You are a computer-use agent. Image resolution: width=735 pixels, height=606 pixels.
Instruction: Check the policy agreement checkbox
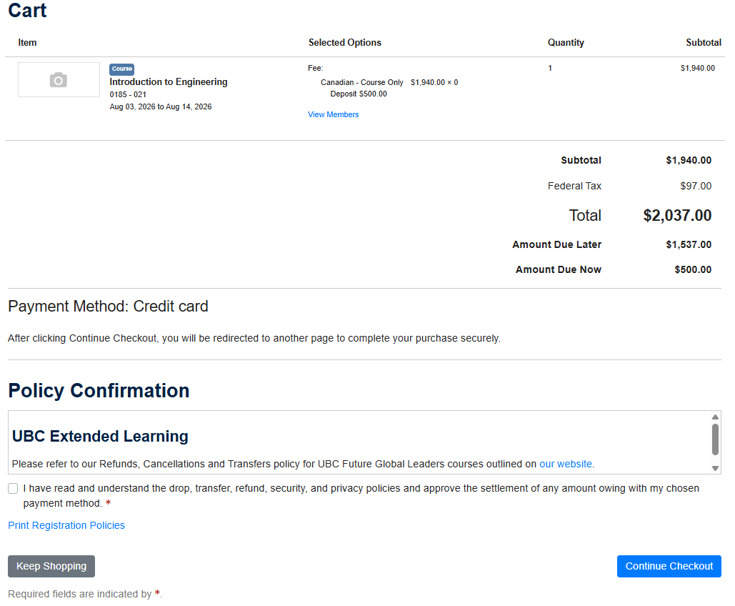pos(12,487)
